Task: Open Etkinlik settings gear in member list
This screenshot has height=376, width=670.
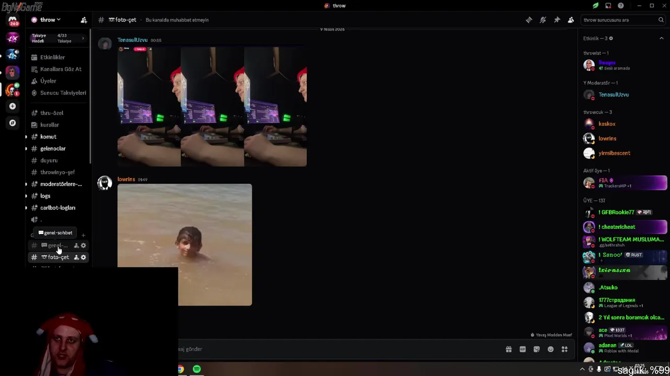Action: pos(611,38)
